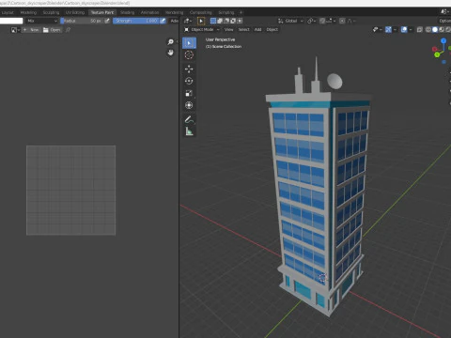Choose the first selection mode icon (set new)

[x=213, y=21]
